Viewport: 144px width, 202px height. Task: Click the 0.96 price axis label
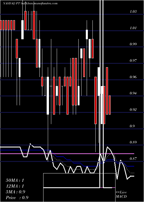click(x=133, y=77)
